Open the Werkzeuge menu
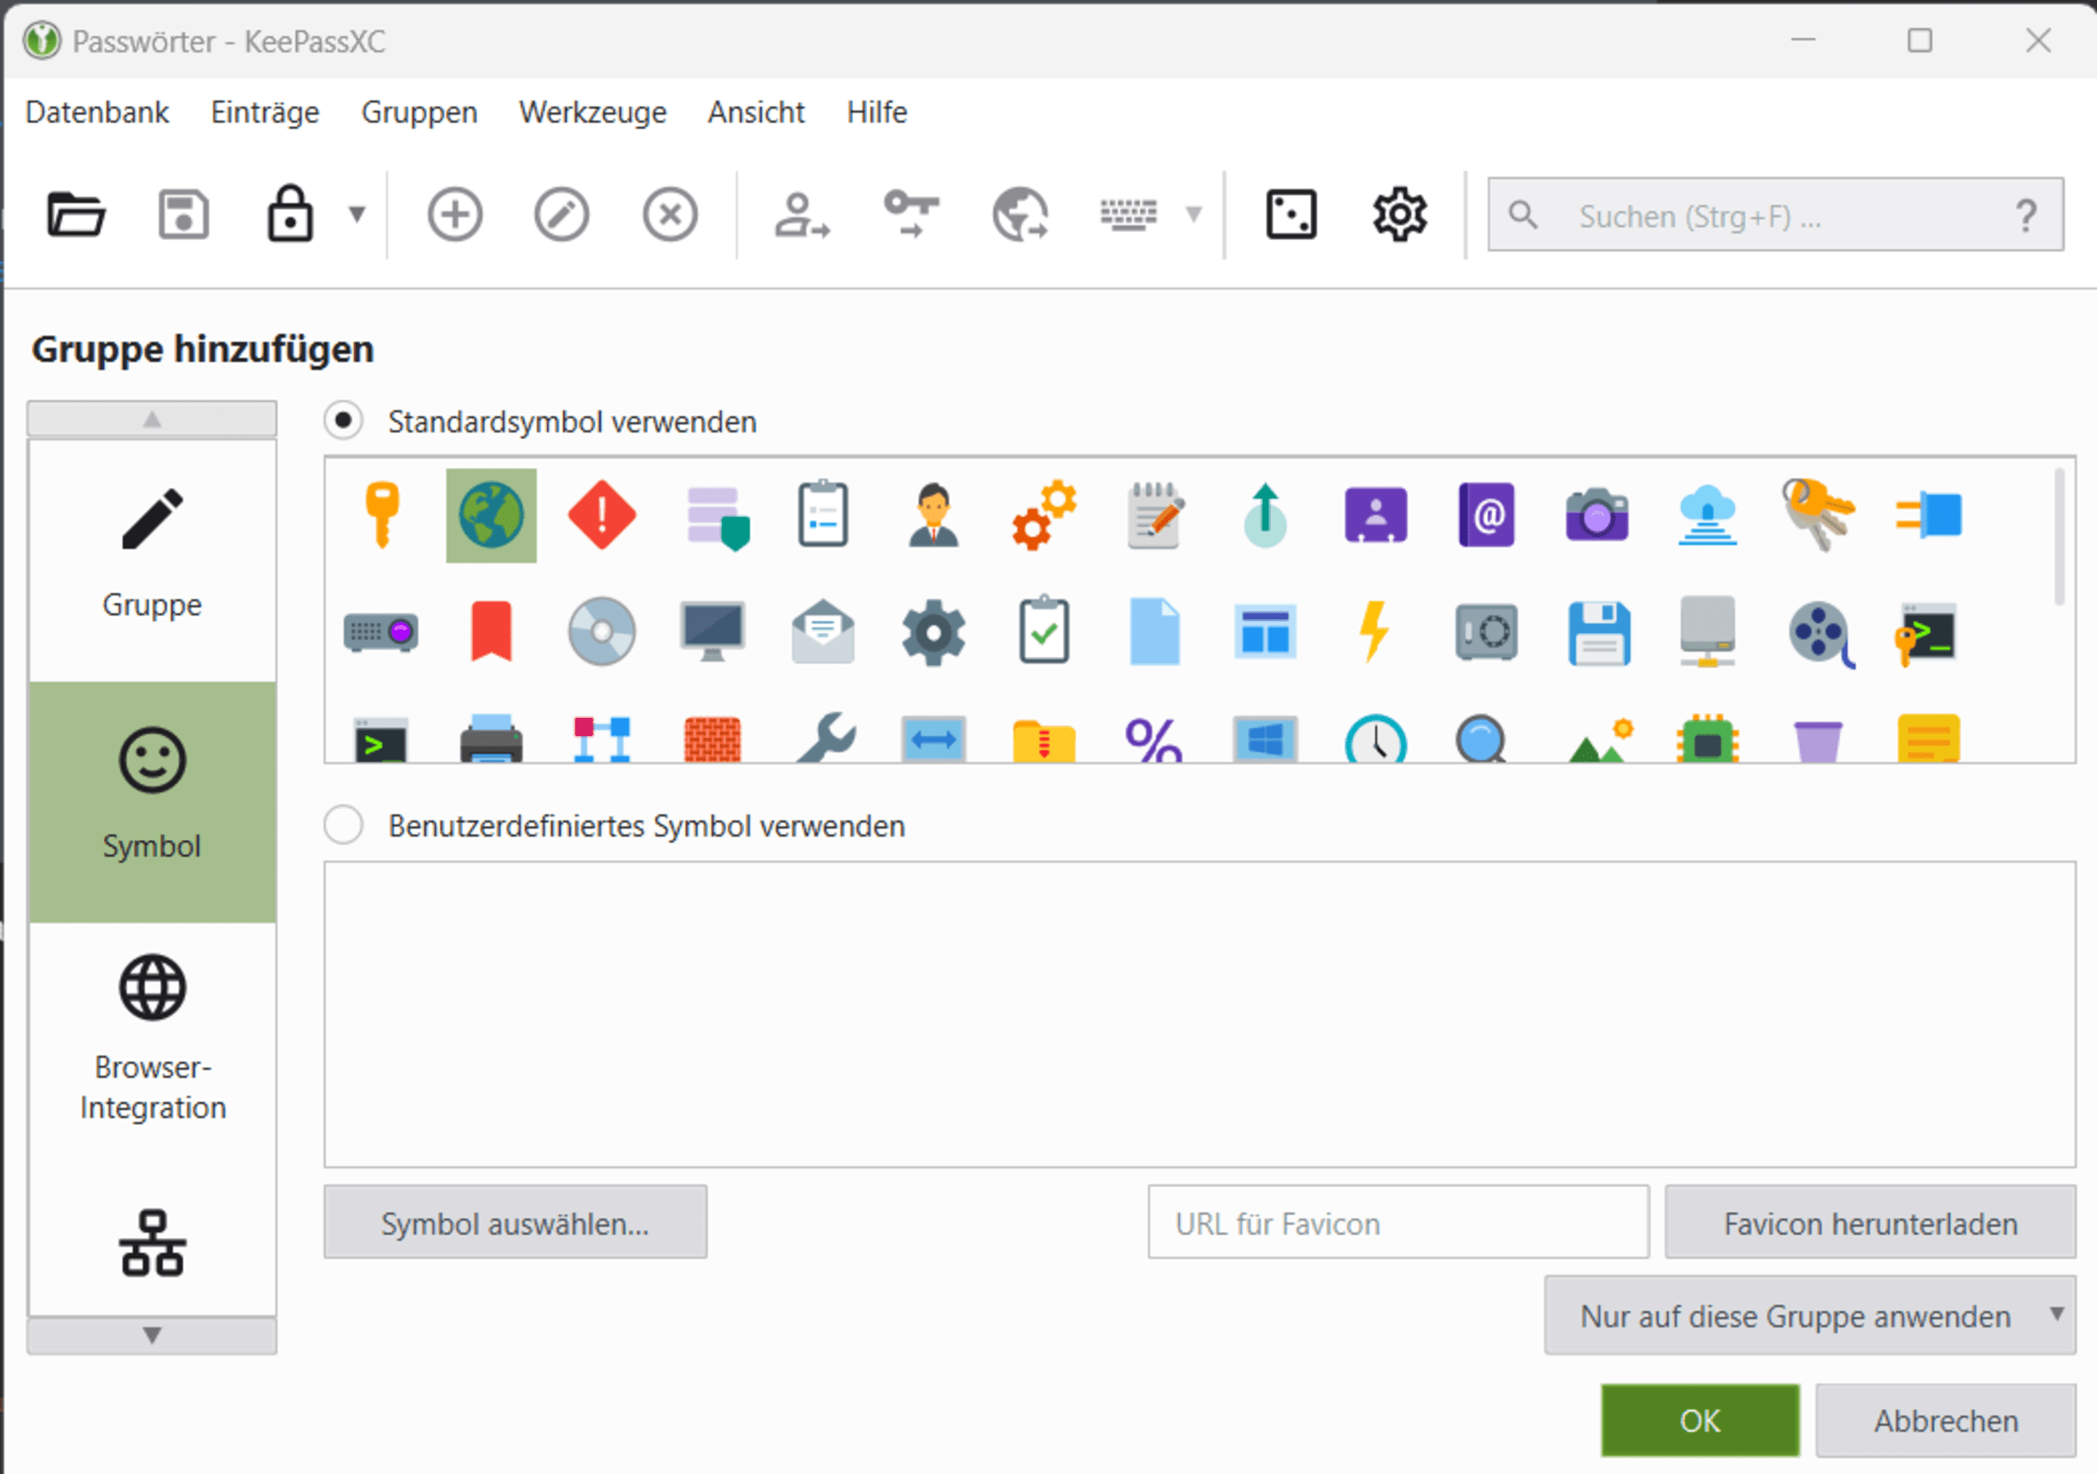 tap(593, 112)
